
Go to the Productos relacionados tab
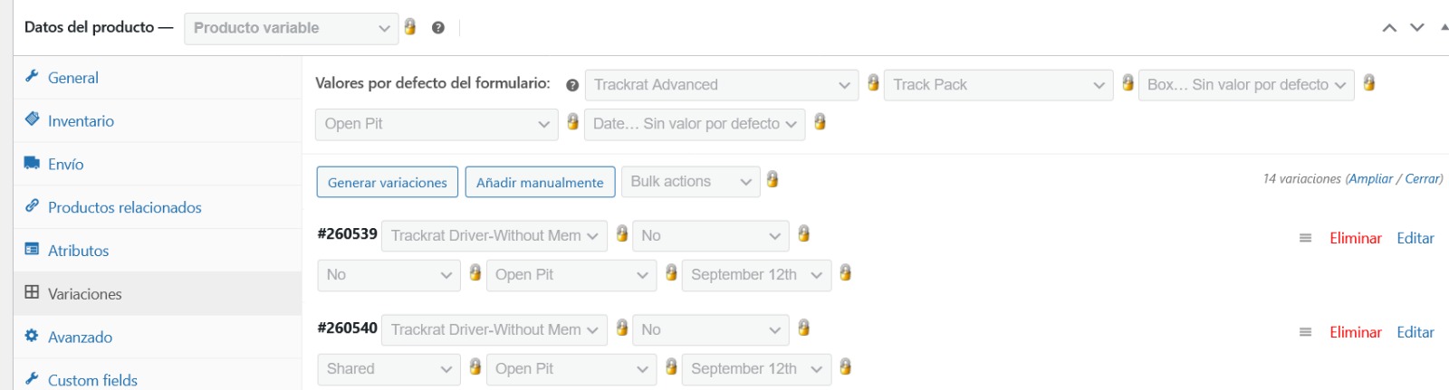(124, 207)
